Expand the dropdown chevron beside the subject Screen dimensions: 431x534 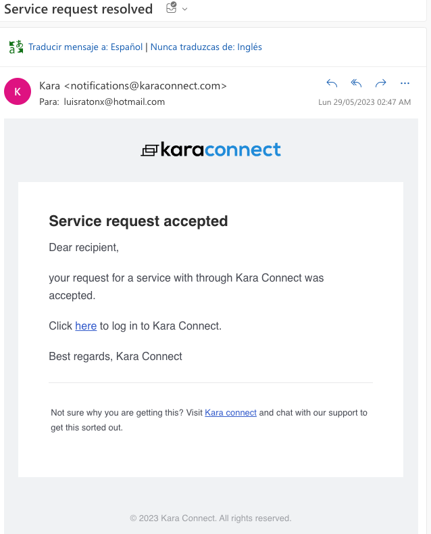[x=184, y=9]
